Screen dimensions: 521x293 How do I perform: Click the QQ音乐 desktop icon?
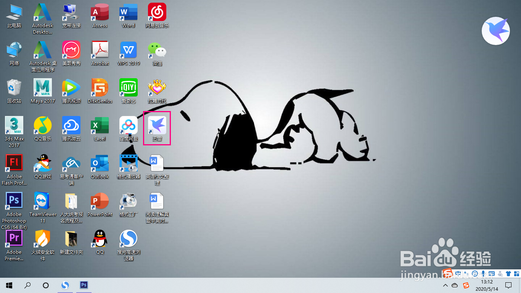pos(43,129)
